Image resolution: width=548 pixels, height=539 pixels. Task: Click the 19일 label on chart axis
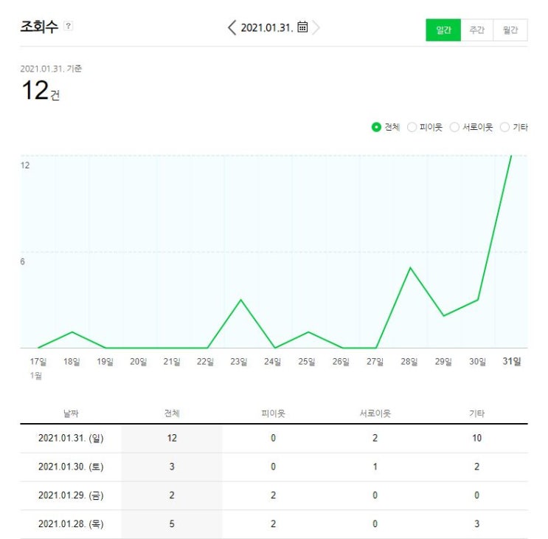[x=105, y=361]
